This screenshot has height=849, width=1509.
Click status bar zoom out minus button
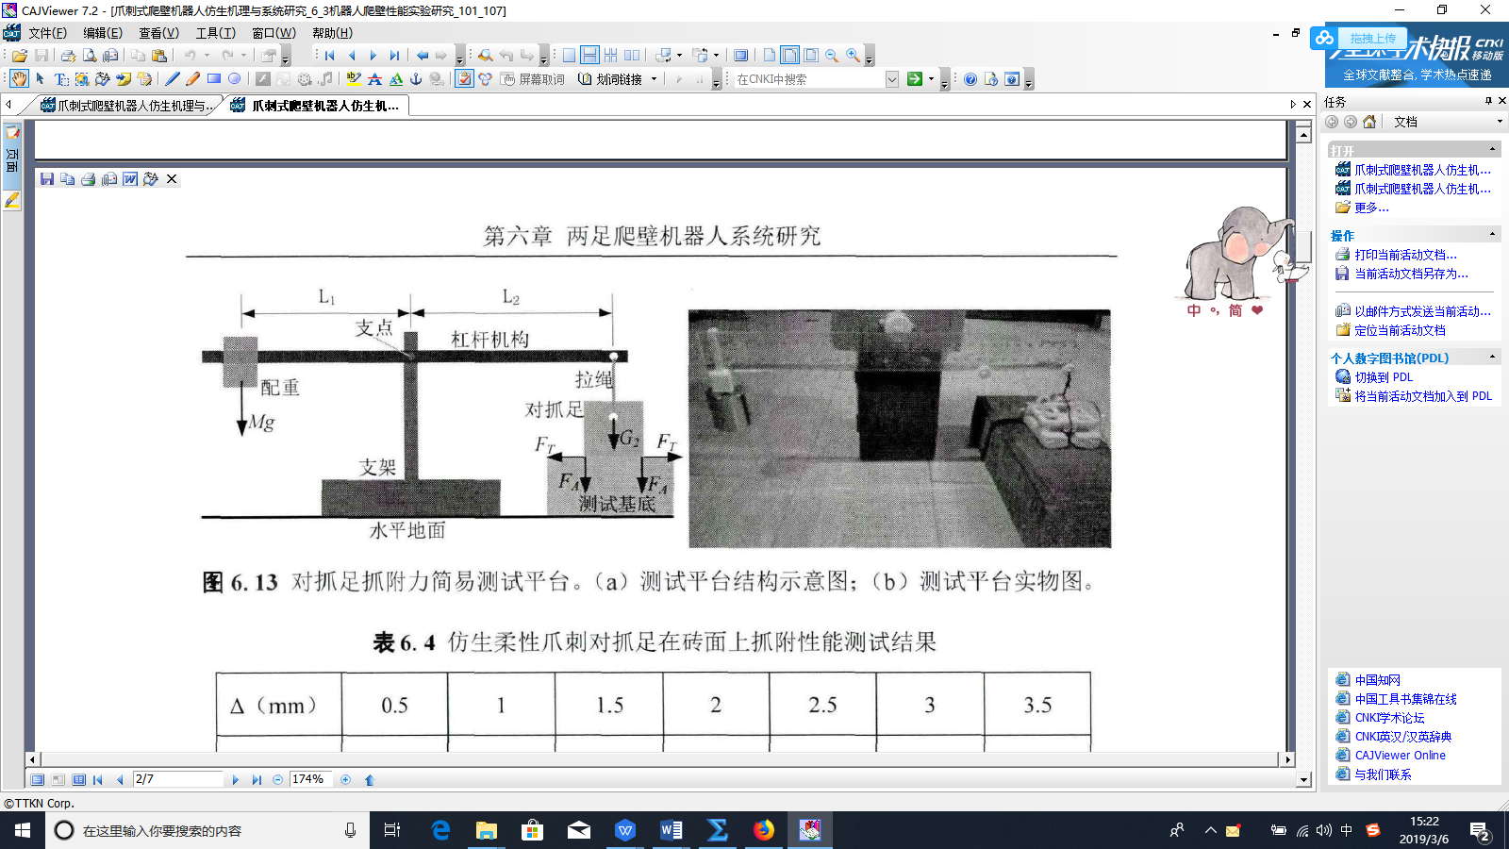point(277,780)
